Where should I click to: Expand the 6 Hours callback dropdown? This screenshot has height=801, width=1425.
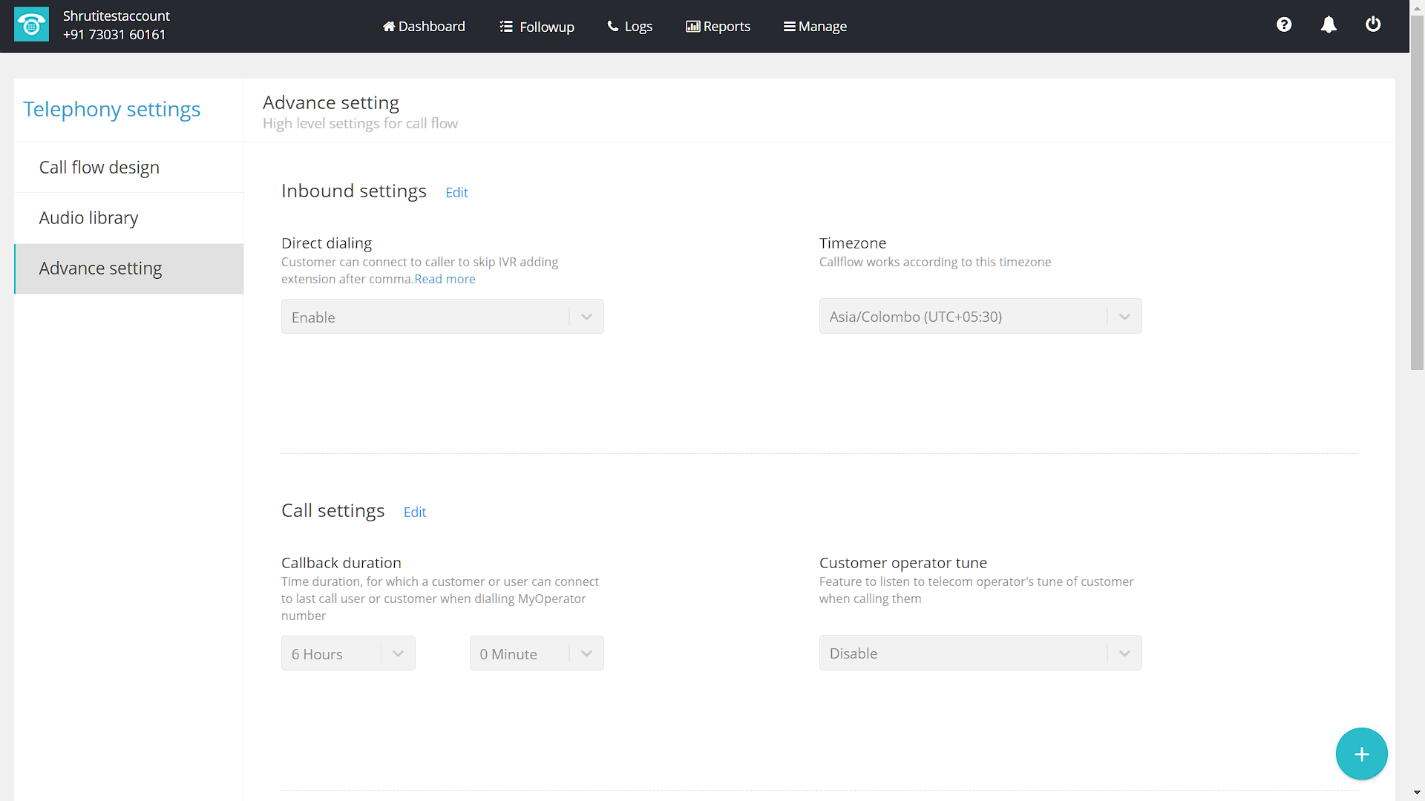347,653
